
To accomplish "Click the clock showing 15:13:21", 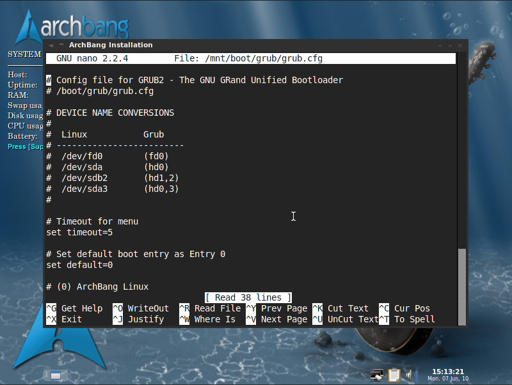I will (x=447, y=372).
